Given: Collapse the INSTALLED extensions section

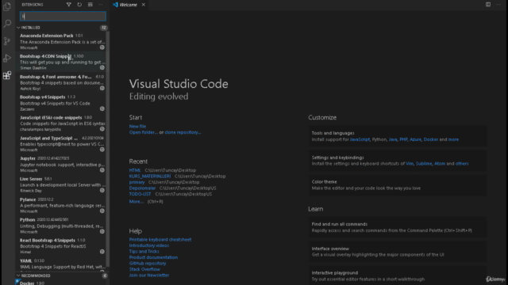Looking at the screenshot, I should pyautogui.click(x=62, y=28).
